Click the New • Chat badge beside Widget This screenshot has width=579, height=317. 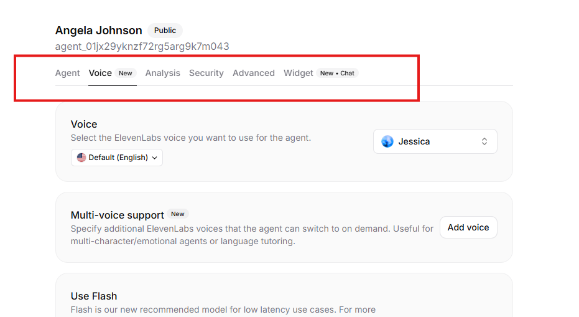(x=337, y=73)
